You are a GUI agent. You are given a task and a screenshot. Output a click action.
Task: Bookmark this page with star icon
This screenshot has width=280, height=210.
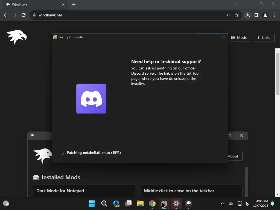(x=237, y=15)
